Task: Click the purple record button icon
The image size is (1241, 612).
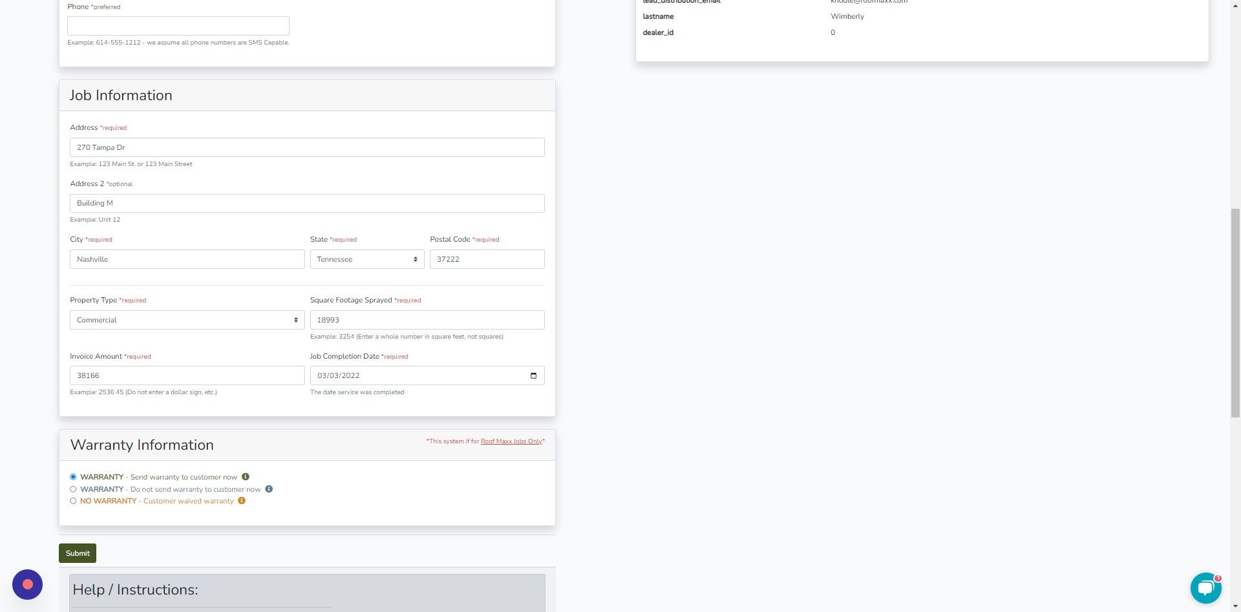Action: [x=27, y=584]
